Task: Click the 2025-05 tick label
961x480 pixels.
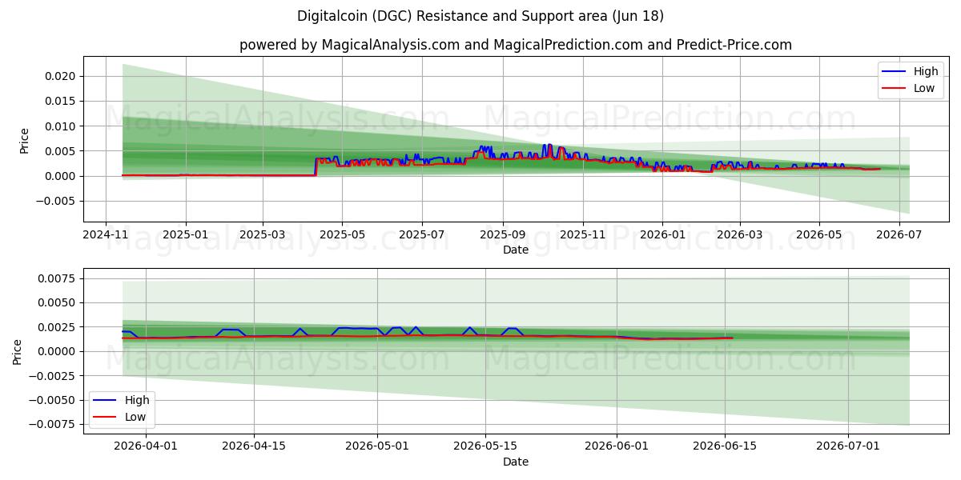Action: [x=342, y=234]
